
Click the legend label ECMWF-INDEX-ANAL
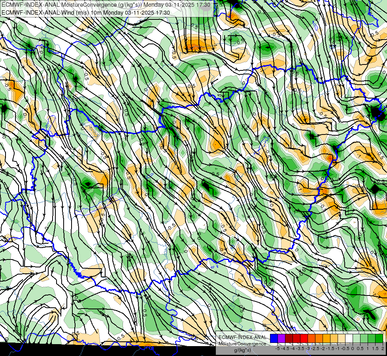(242, 337)
